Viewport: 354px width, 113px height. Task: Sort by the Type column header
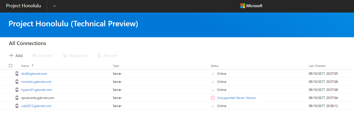[x=116, y=66]
